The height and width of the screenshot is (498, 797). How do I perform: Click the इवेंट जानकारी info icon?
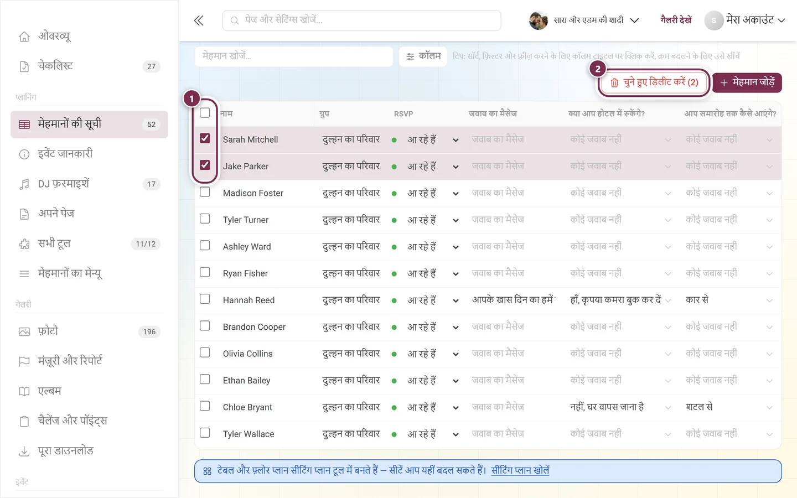[24, 154]
